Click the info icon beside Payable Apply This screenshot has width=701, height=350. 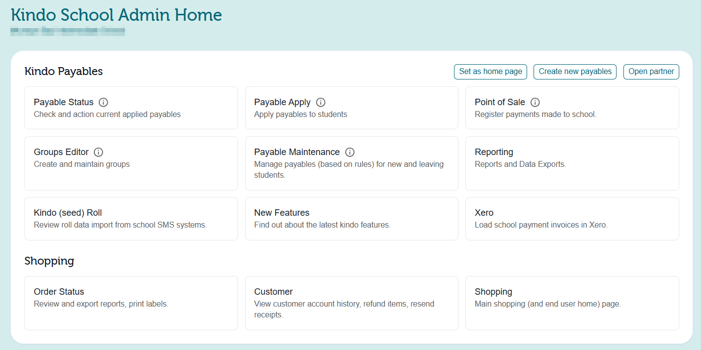point(321,102)
